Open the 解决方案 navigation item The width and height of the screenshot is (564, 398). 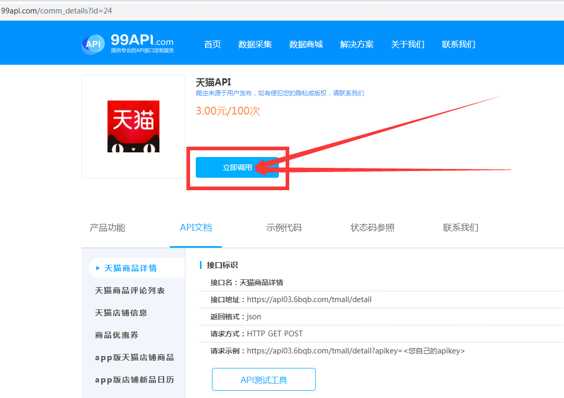click(x=357, y=44)
